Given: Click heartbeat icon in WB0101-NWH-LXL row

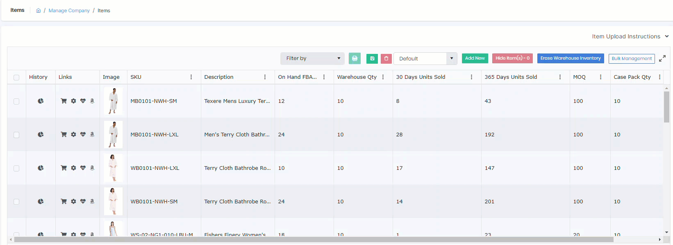Looking at the screenshot, I should click(83, 168).
